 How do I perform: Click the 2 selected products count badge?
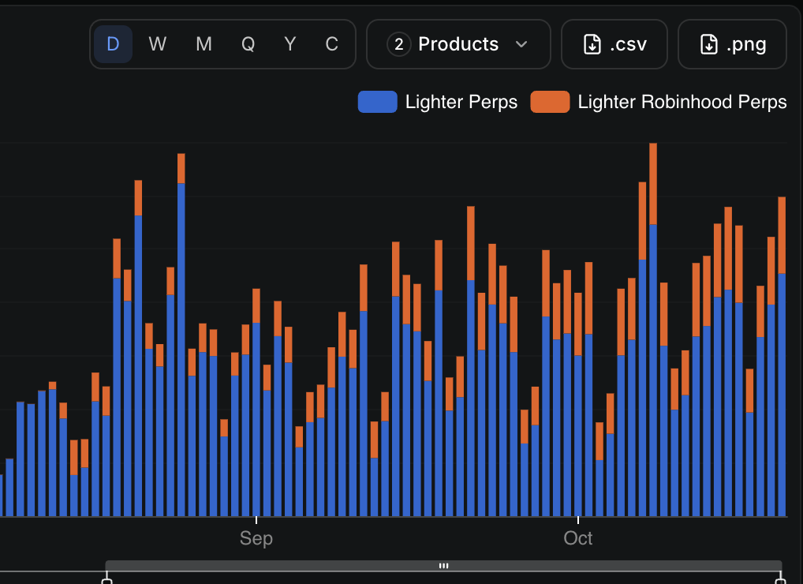pos(399,44)
